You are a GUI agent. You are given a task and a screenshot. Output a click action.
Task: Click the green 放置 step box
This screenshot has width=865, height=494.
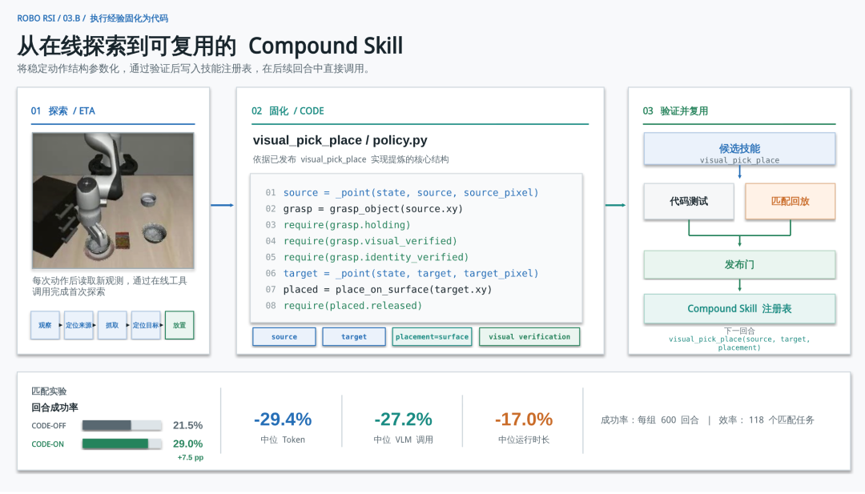tap(179, 325)
